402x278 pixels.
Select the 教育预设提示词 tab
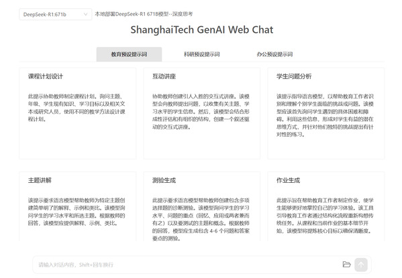[129, 54]
